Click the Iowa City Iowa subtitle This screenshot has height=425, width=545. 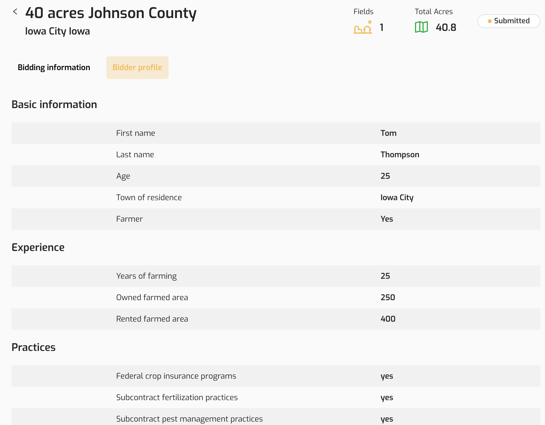click(x=57, y=31)
